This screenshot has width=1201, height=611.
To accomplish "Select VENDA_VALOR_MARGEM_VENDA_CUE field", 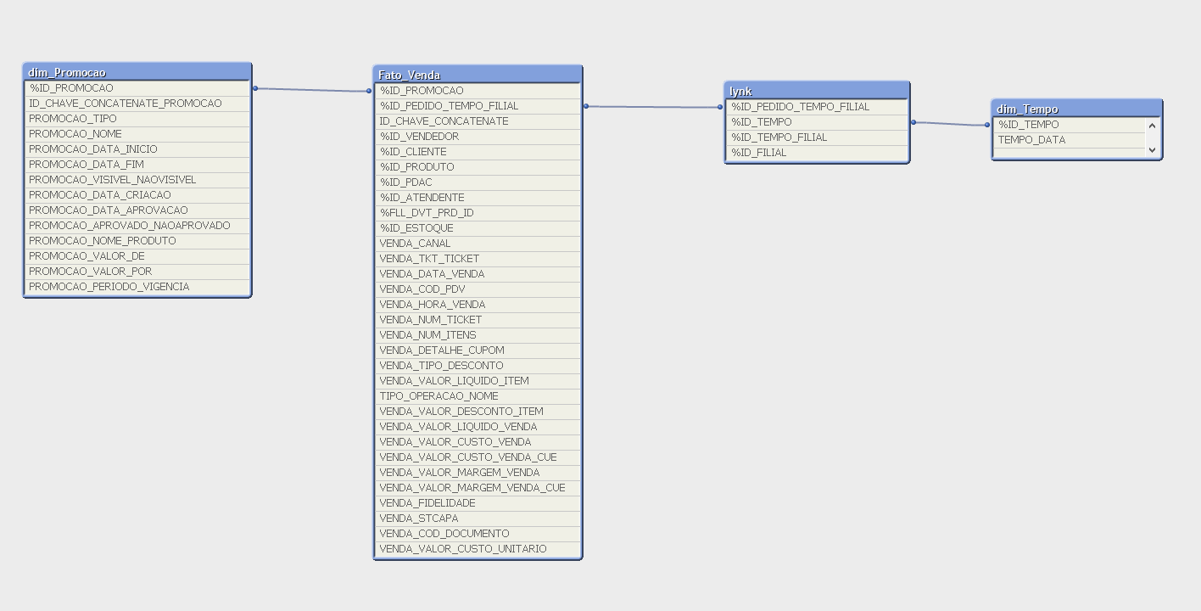I will click(478, 488).
